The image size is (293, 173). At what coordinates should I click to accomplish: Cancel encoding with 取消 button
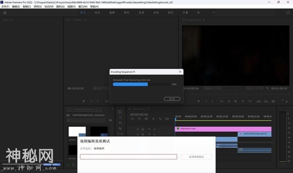[172, 99]
